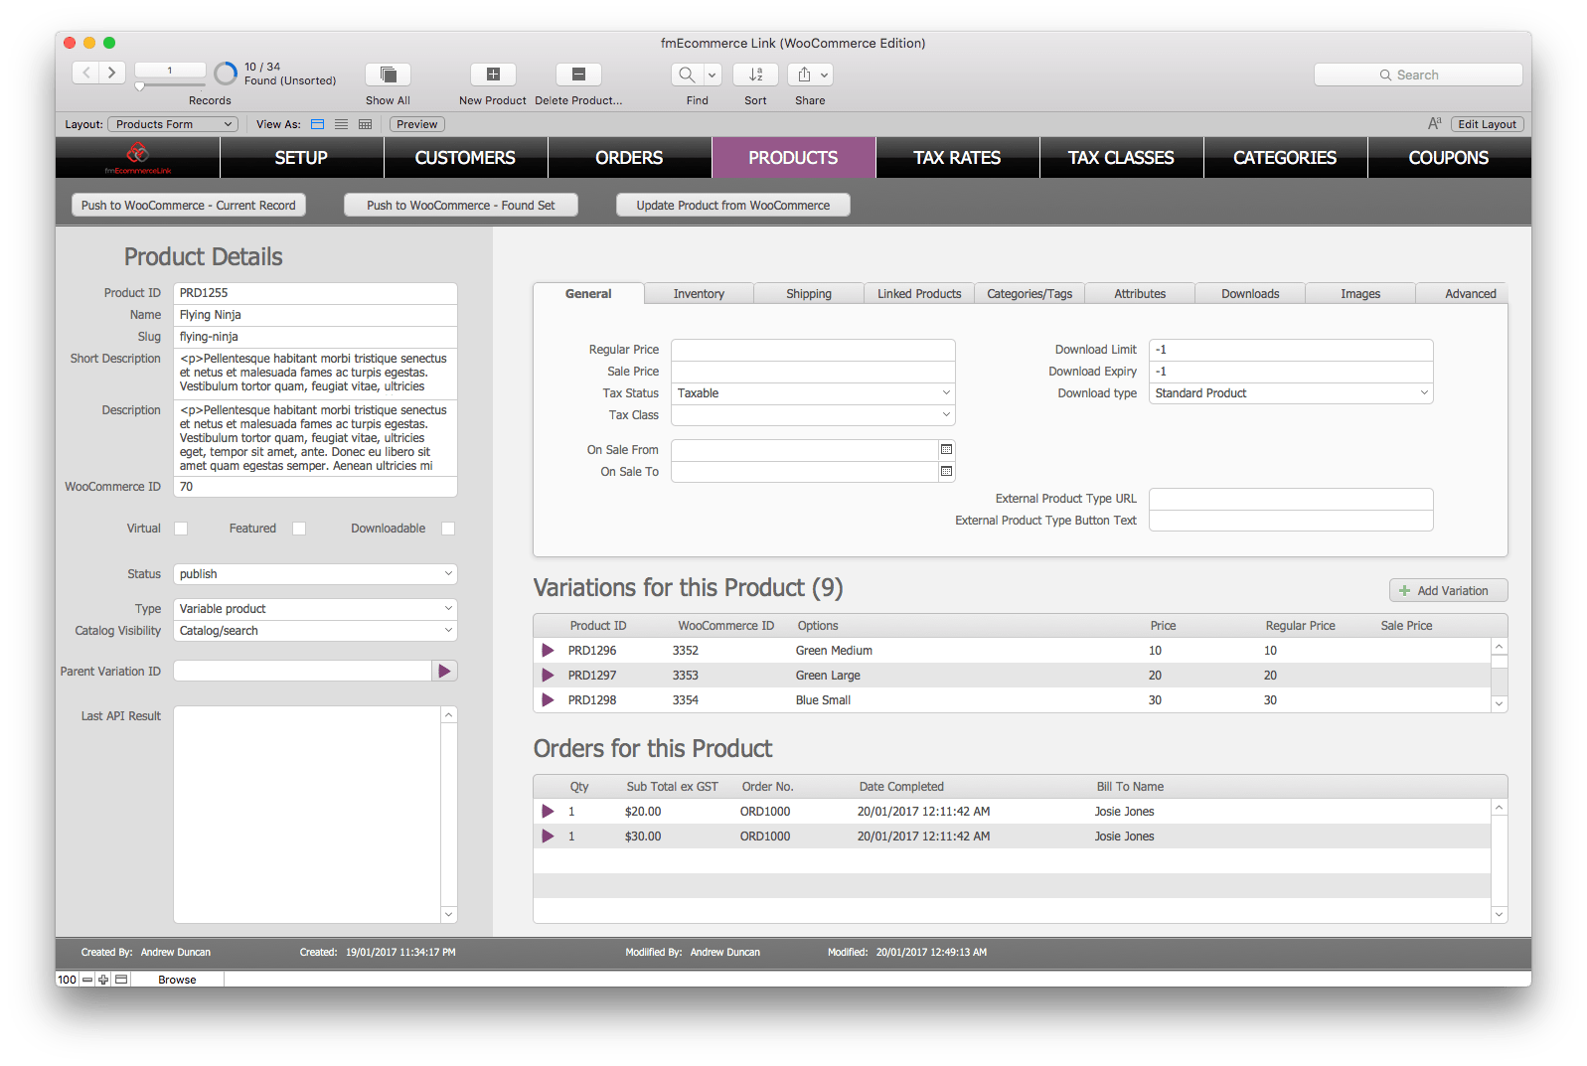Screen dimensions: 1587x1066
Task: Open the $20.00 order row arrow
Action: [x=548, y=812]
